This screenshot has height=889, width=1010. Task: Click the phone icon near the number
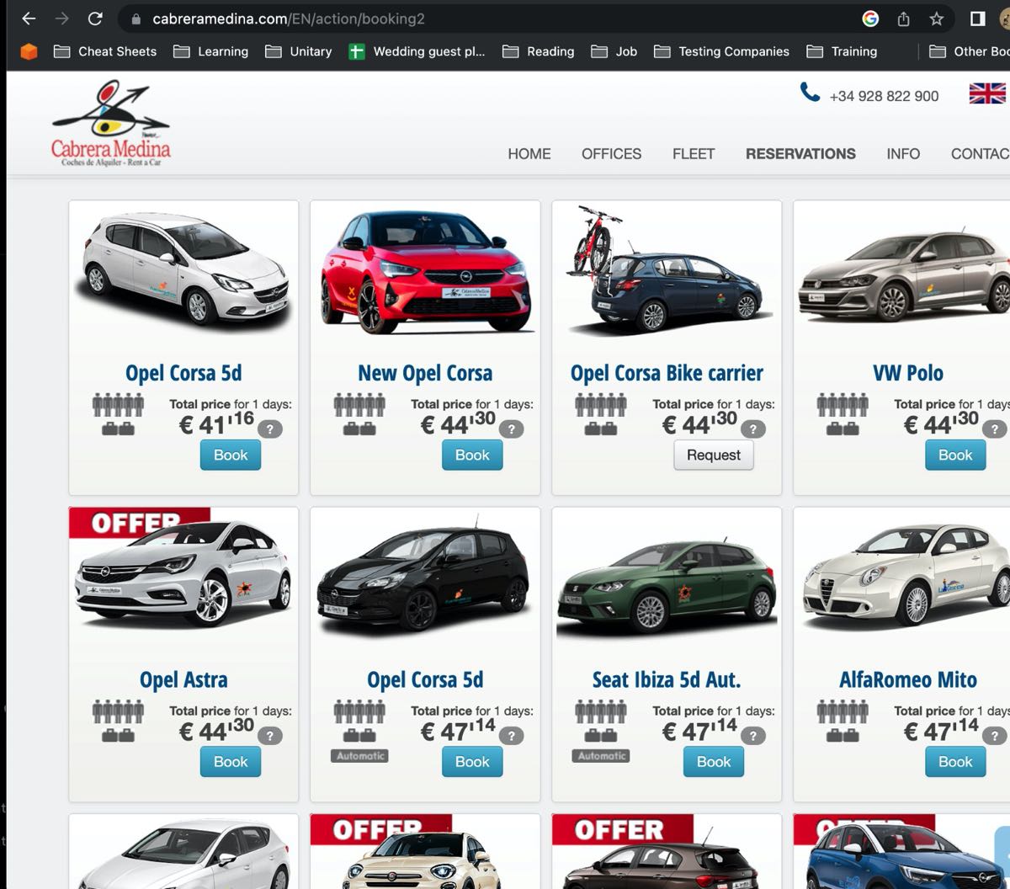(x=810, y=93)
